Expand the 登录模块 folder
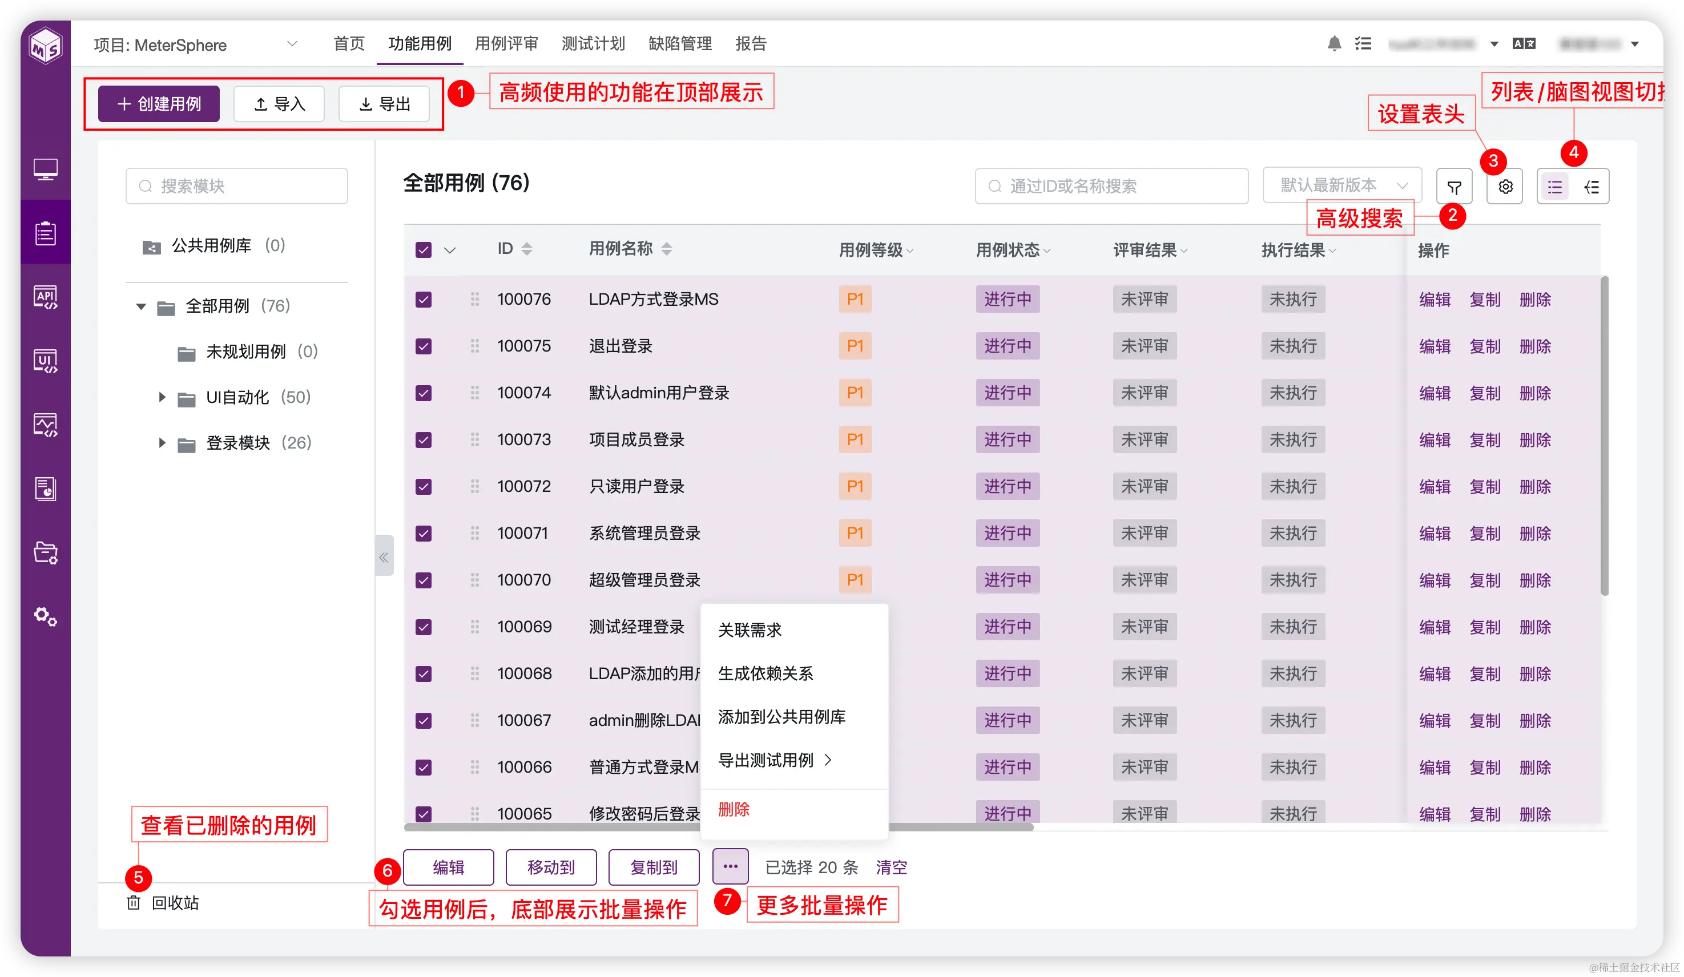The width and height of the screenshot is (1684, 977). (x=161, y=442)
